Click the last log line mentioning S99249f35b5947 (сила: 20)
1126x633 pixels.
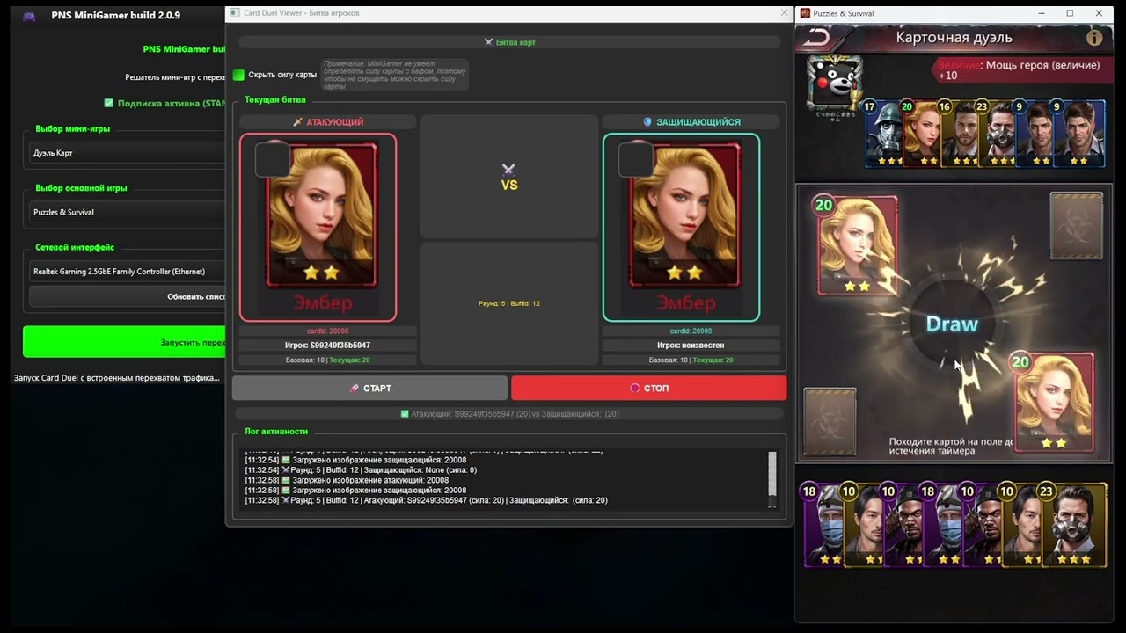pyautogui.click(x=426, y=501)
